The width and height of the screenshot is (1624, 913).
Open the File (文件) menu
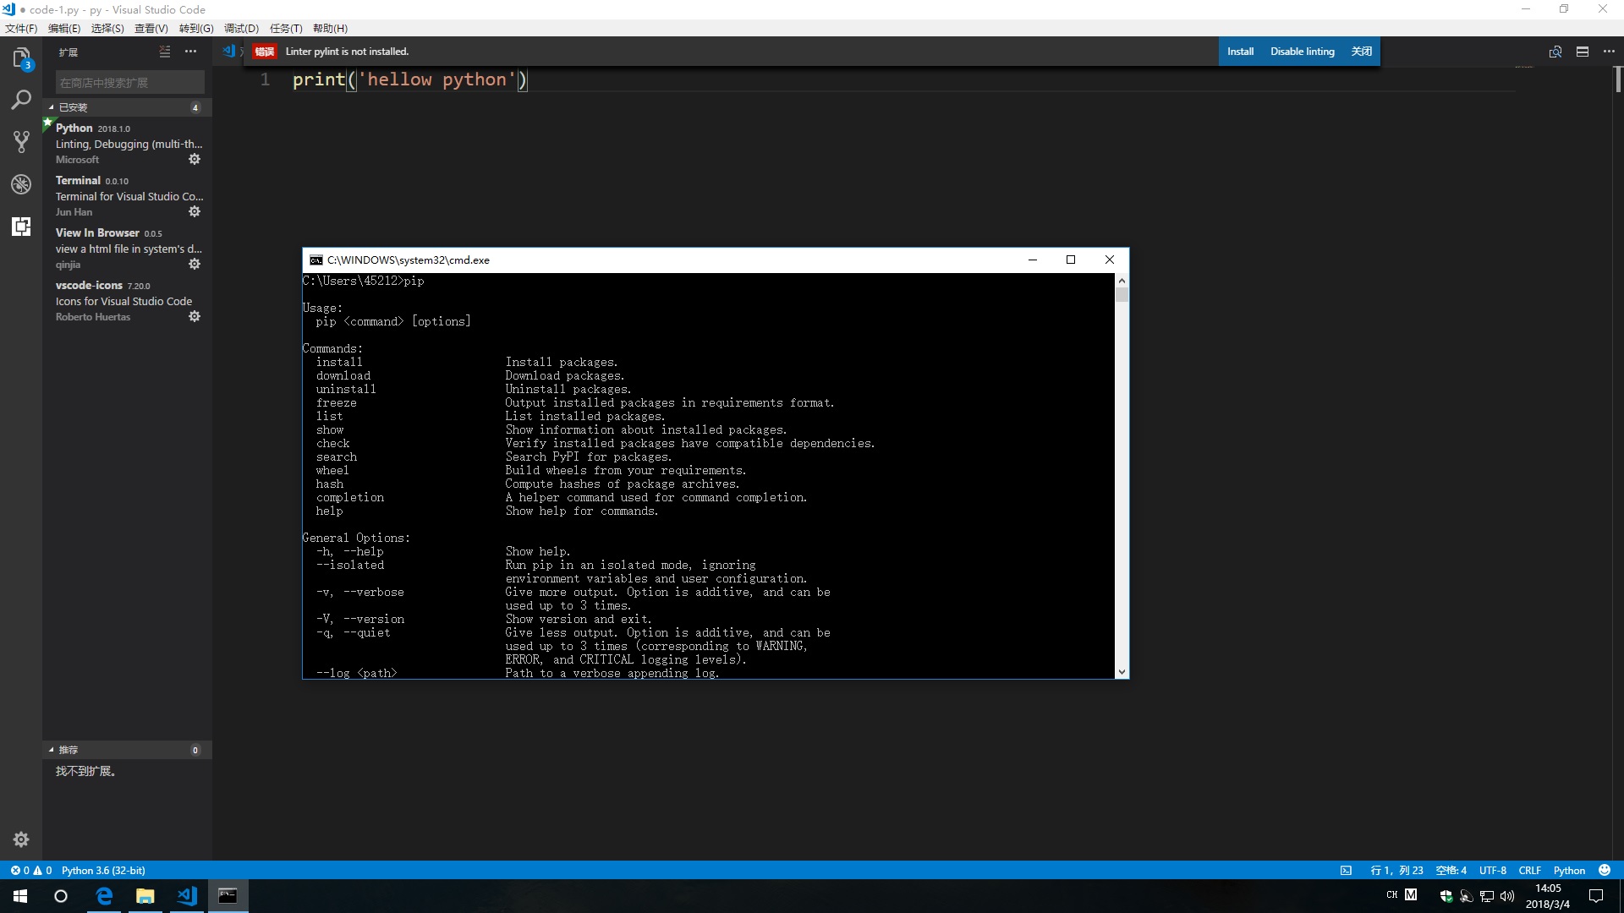click(x=21, y=28)
